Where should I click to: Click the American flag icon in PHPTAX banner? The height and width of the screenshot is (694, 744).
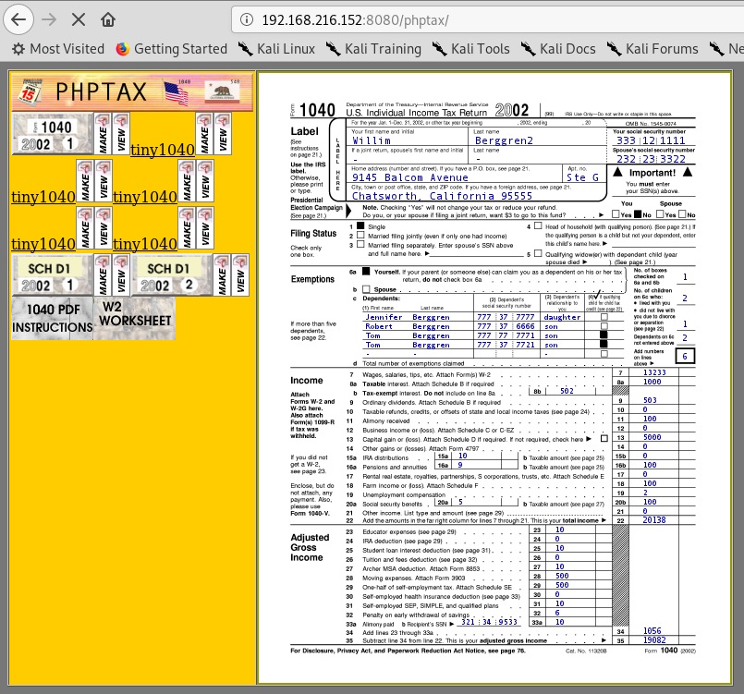[177, 91]
